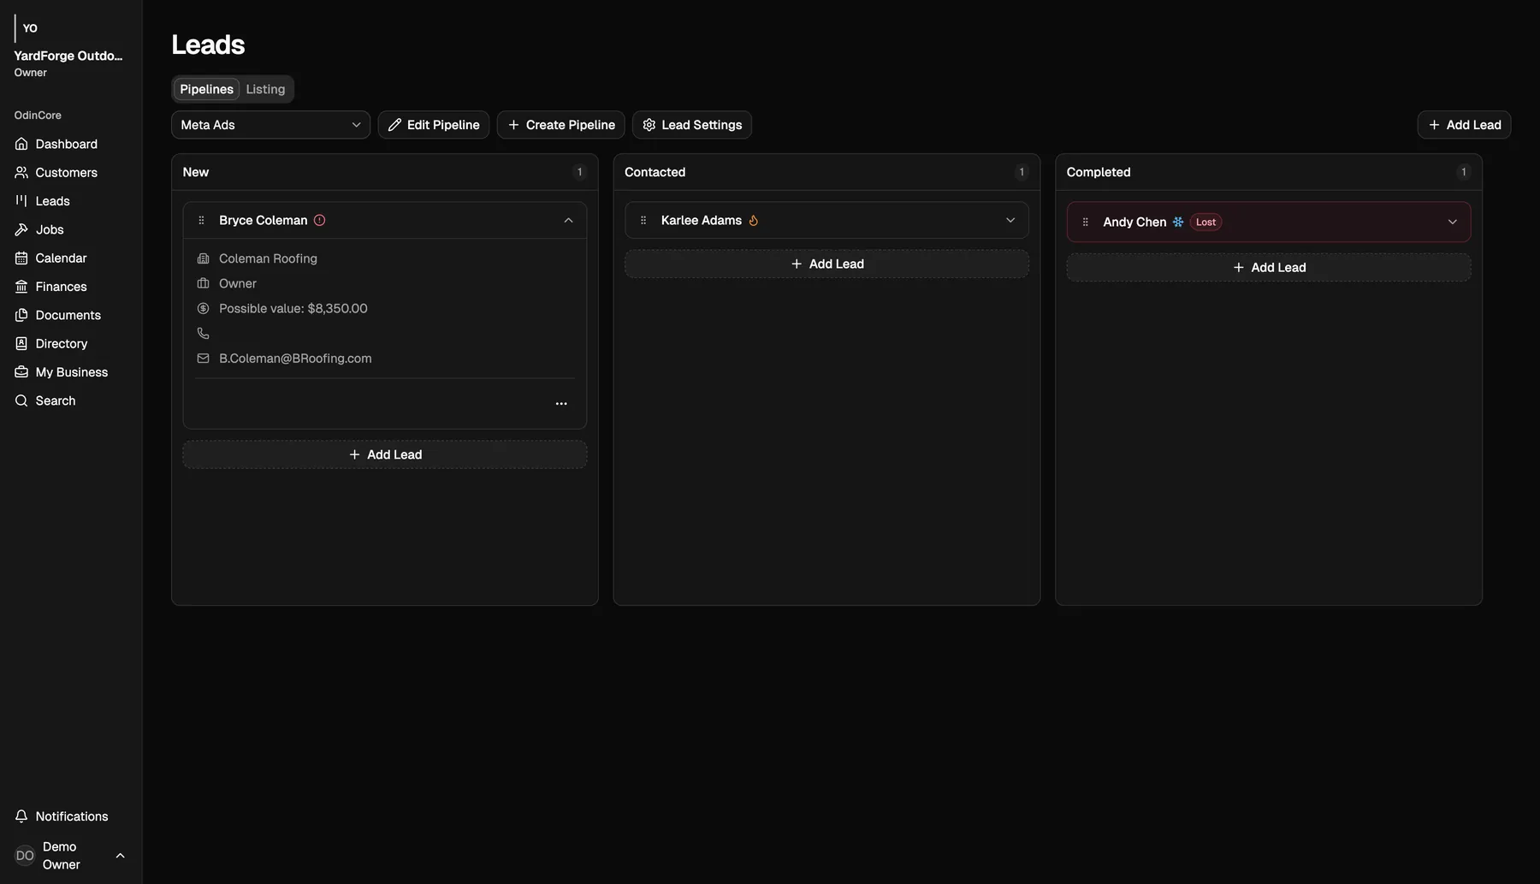Expand the Demo Owner account menu chevron

120,856
